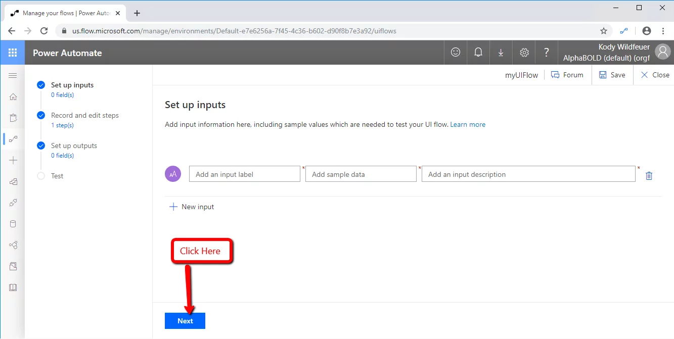Open Connectors plug icon in sidebar
674x339 pixels.
(13, 203)
